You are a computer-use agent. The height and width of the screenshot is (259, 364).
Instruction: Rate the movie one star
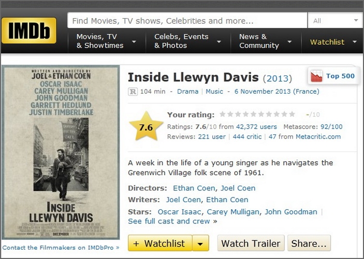[223, 114]
